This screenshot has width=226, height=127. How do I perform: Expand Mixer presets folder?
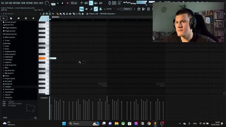point(9,37)
